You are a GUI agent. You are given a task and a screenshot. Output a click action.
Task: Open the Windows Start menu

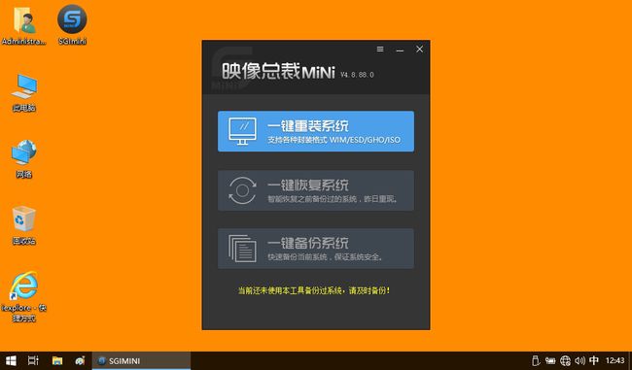pyautogui.click(x=11, y=360)
